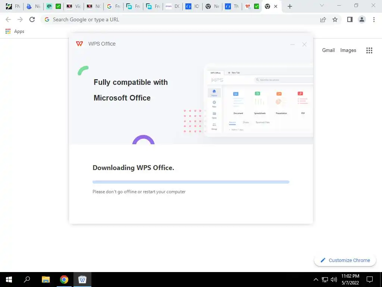The image size is (382, 287).
Task: Click the preview screenshot in WPS installer
Action: click(x=258, y=101)
